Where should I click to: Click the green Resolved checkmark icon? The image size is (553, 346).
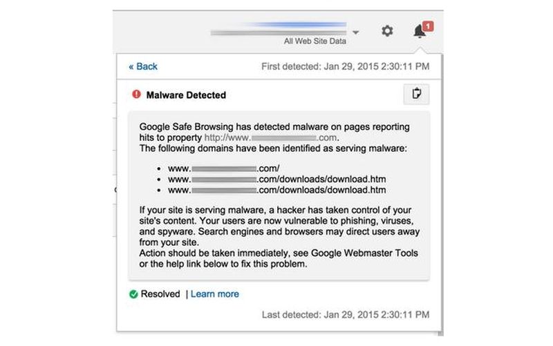[x=133, y=294]
